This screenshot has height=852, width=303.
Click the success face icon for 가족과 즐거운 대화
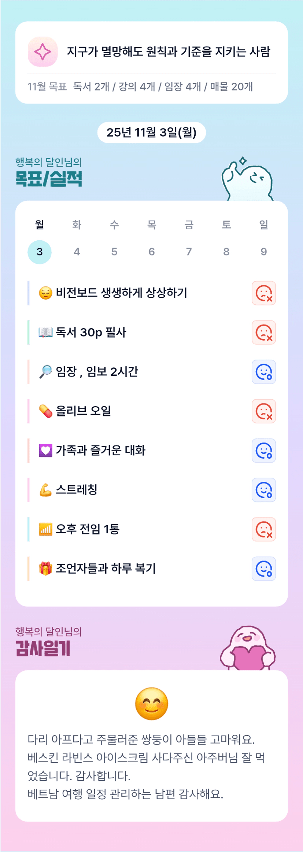263,451
